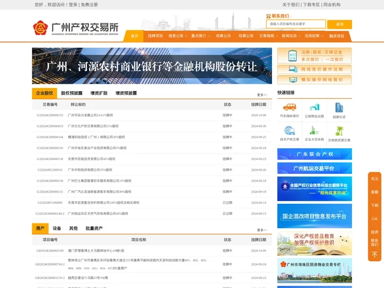Screen dimensions: 384x288
Task: Click CA in the floating sidebar
Action: (374, 219)
